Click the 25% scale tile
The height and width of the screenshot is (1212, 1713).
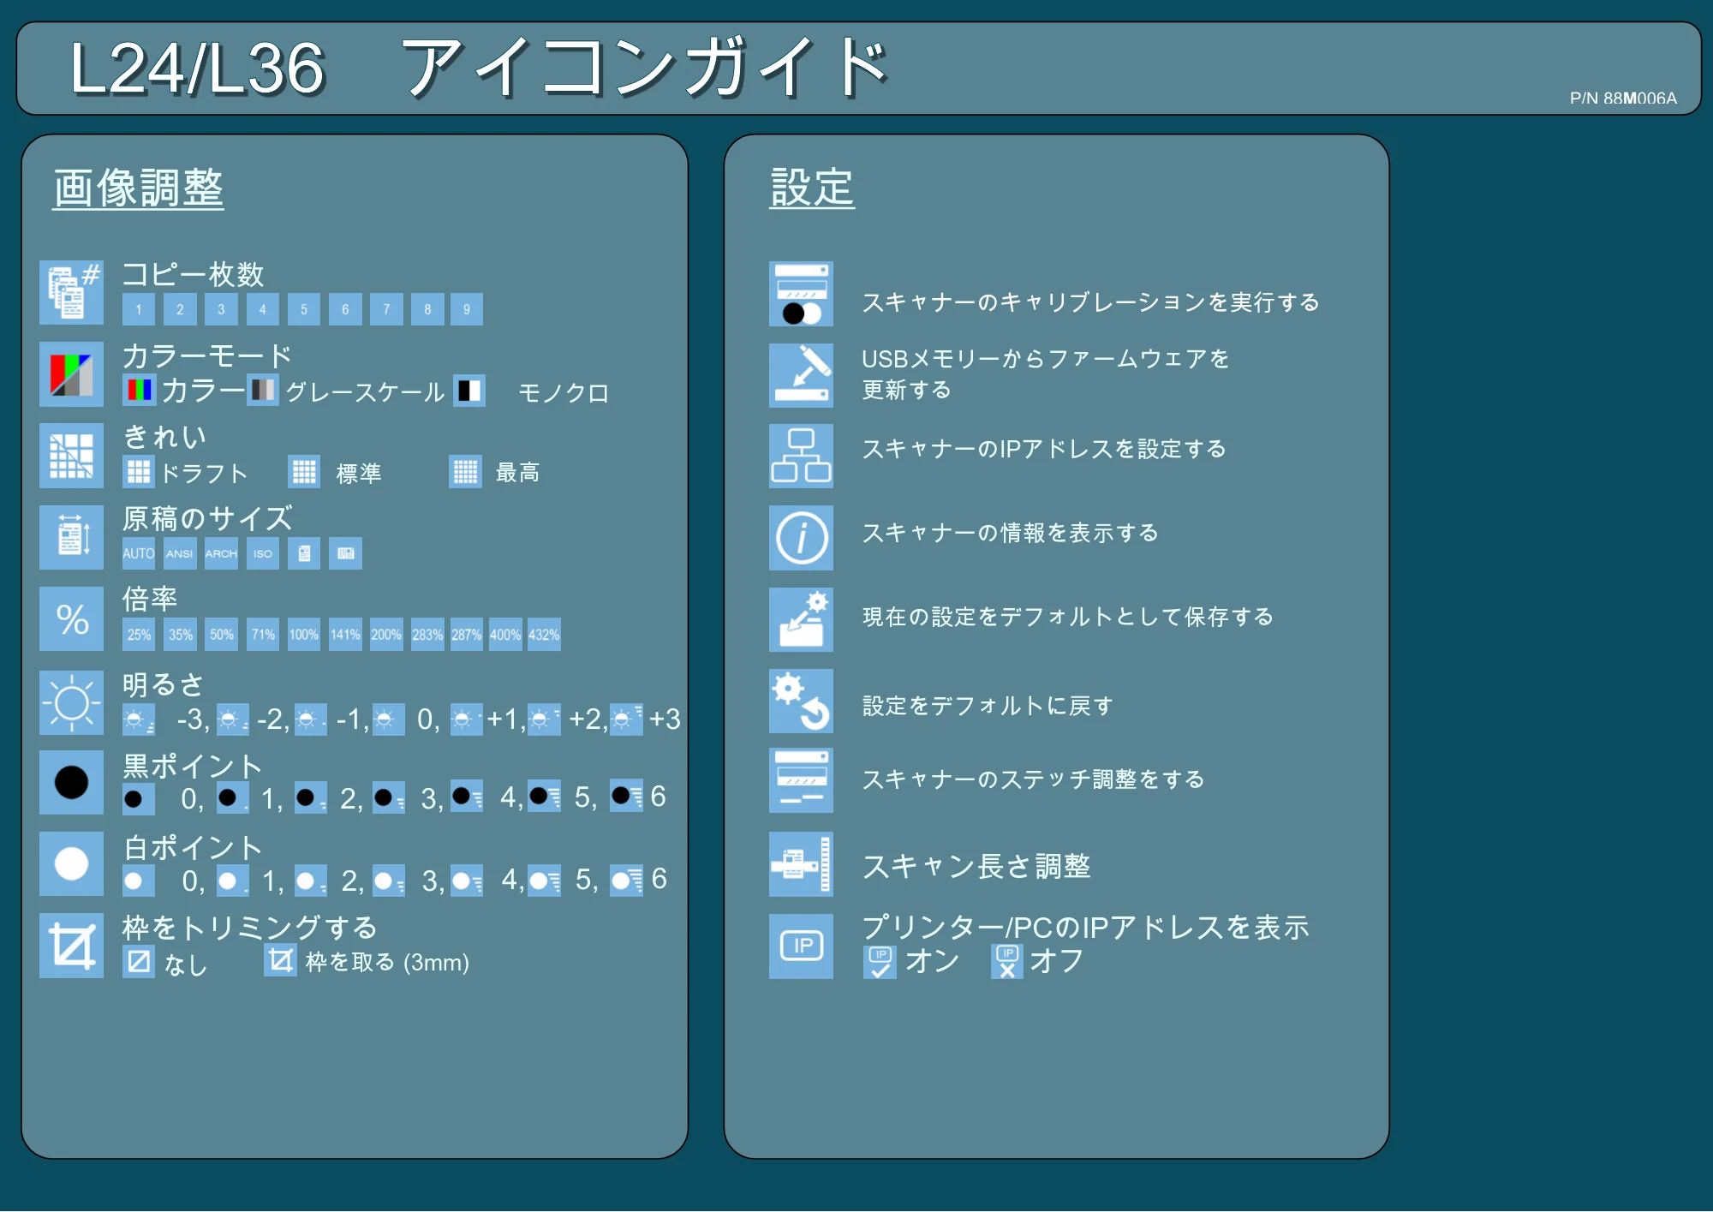(x=139, y=635)
